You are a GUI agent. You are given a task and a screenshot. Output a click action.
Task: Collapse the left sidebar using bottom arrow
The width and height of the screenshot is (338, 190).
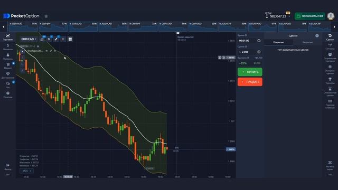(x=8, y=175)
